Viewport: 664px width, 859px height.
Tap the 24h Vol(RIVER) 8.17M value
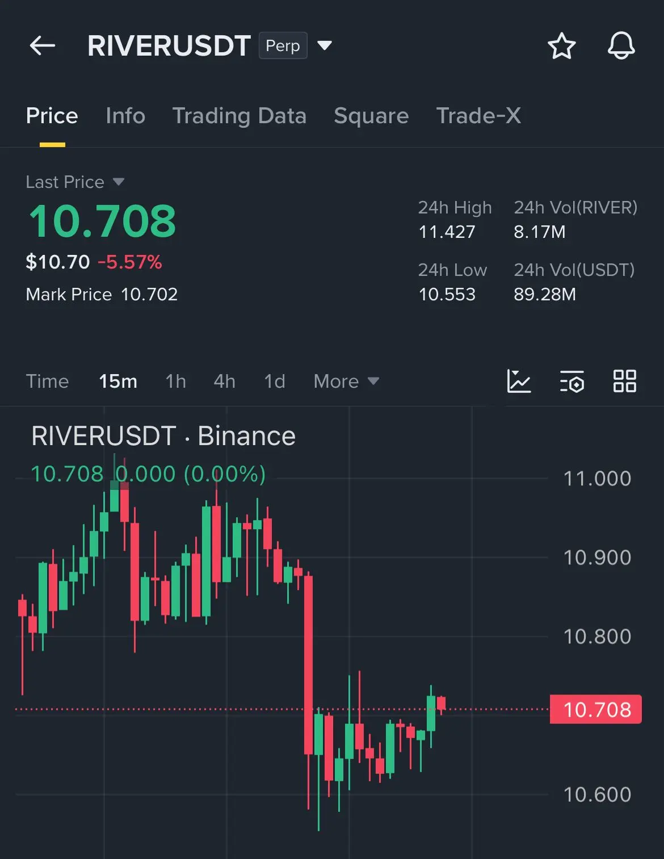click(x=540, y=232)
